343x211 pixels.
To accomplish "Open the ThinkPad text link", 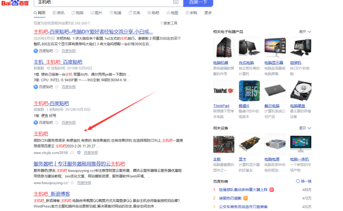I will [221, 106].
